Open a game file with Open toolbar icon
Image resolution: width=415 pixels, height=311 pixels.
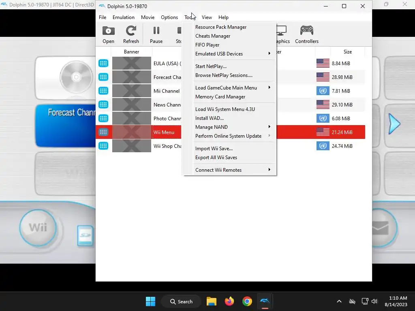pyautogui.click(x=108, y=35)
